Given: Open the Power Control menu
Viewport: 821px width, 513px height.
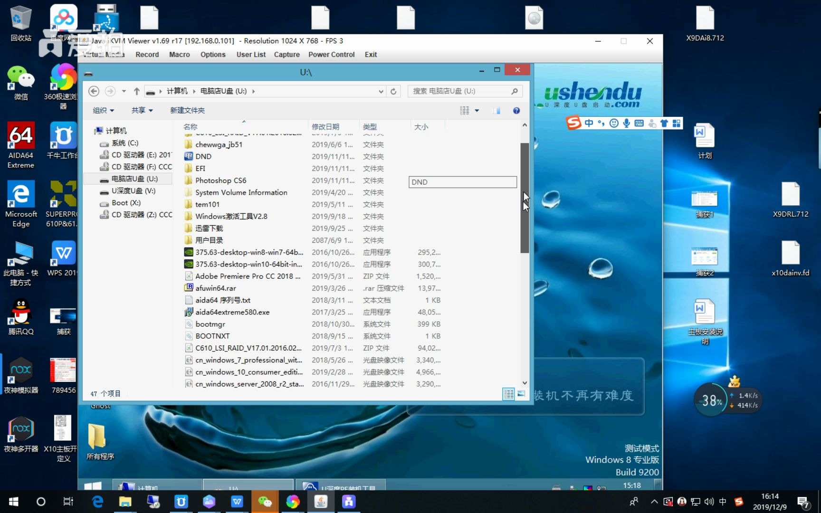Looking at the screenshot, I should [332, 55].
